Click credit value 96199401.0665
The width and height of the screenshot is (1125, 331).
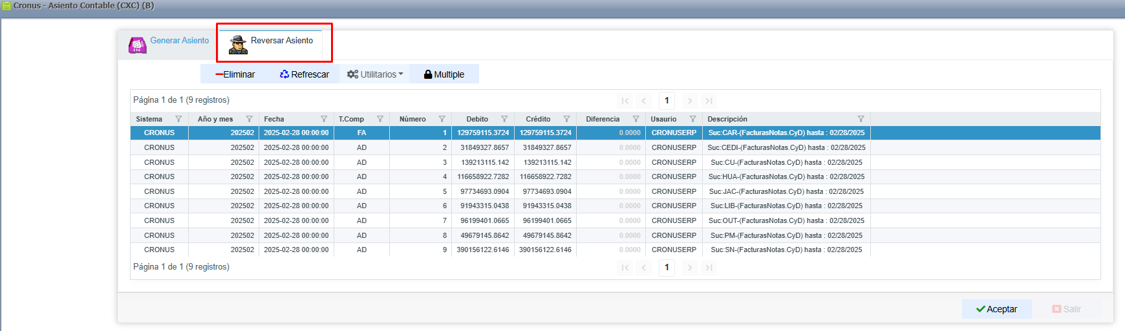click(547, 220)
